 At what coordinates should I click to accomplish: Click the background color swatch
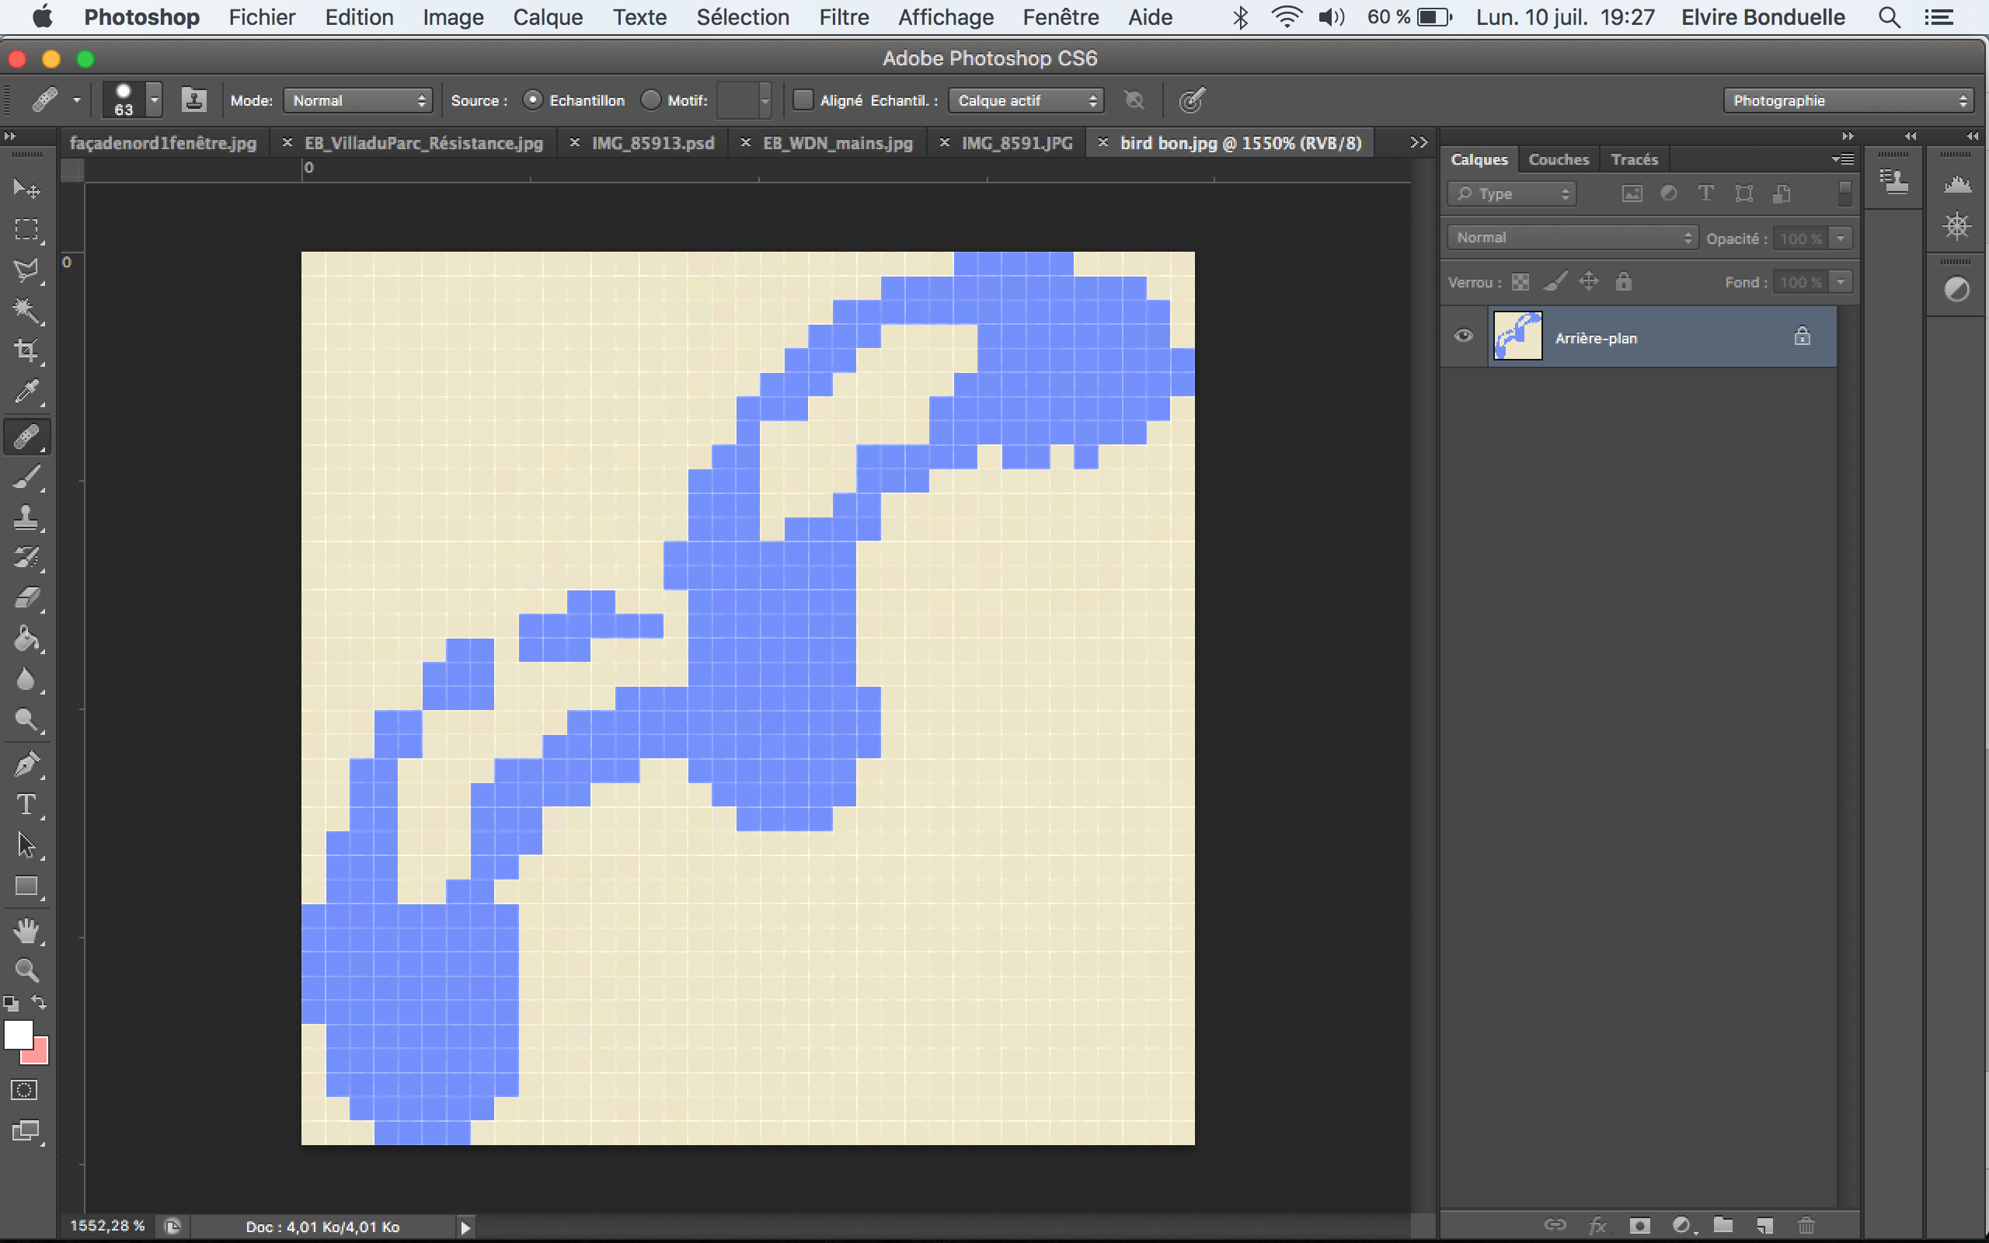point(39,1055)
